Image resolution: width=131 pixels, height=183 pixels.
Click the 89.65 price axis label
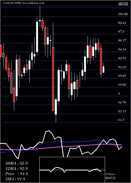pos(122,76)
